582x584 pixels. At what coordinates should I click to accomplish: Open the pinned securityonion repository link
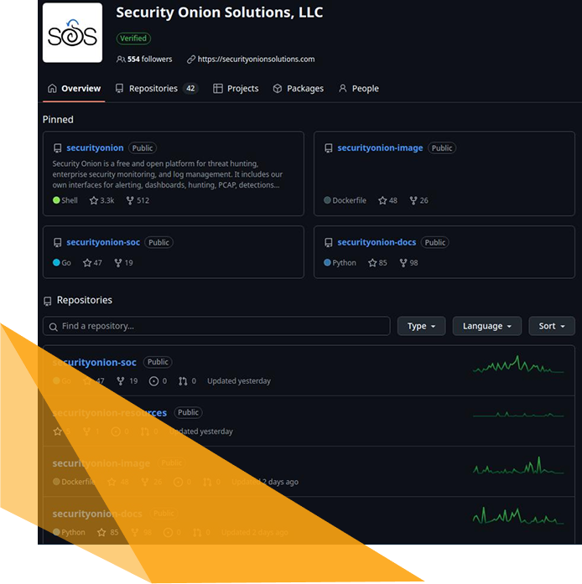(95, 148)
